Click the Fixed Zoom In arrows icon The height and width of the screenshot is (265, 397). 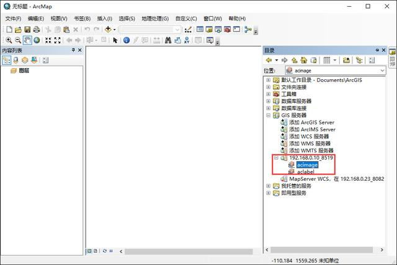pos(48,40)
